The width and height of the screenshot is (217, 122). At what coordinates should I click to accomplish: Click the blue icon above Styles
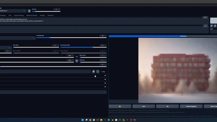point(212,26)
